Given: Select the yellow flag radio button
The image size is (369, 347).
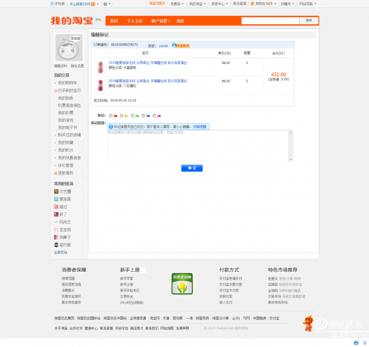Looking at the screenshot, I should point(122,116).
